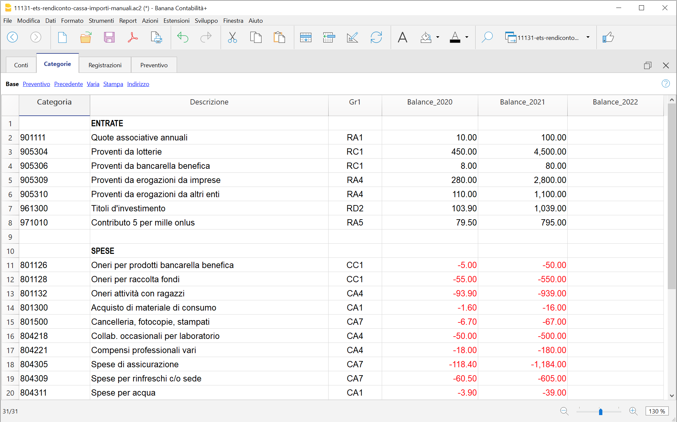Open the file window selector dropdown
The image size is (677, 422).
(588, 37)
